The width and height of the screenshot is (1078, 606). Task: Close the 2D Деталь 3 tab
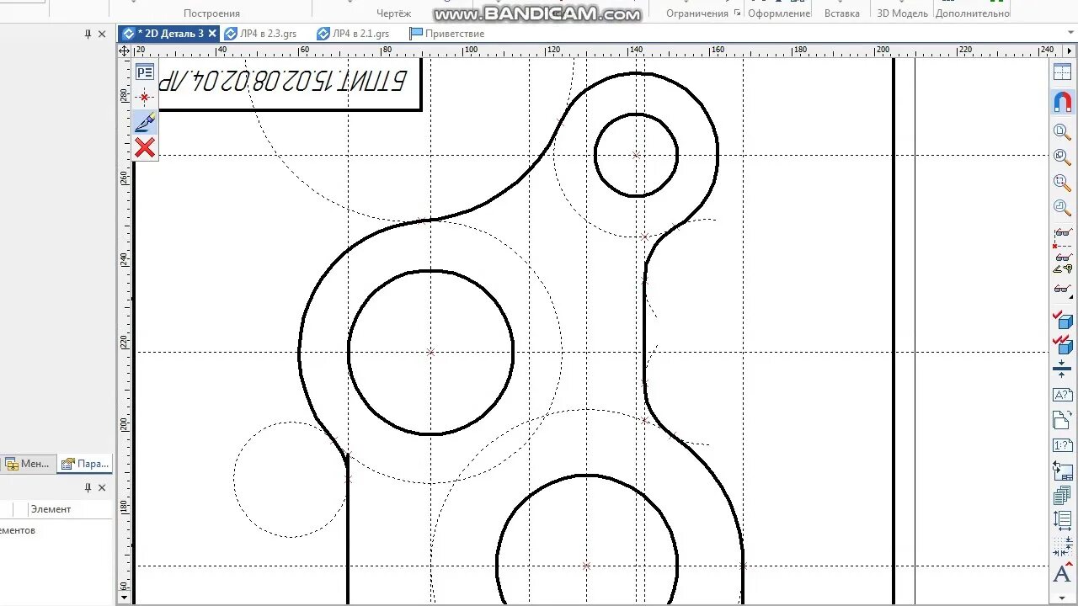point(212,34)
